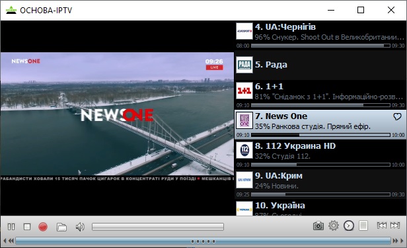Maximize the ОСНОВА-IPTV window
The image size is (407, 248).
coord(361,10)
